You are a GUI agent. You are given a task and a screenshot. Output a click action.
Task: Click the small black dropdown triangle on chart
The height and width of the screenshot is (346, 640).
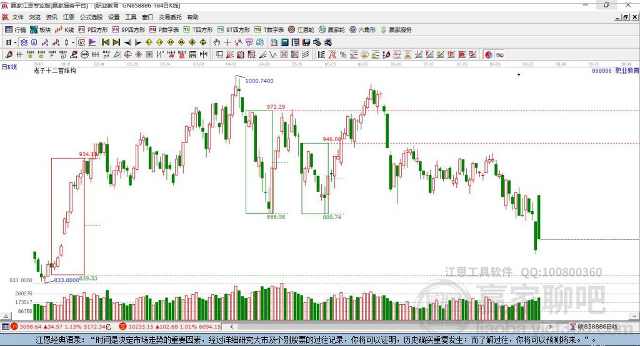(519, 75)
